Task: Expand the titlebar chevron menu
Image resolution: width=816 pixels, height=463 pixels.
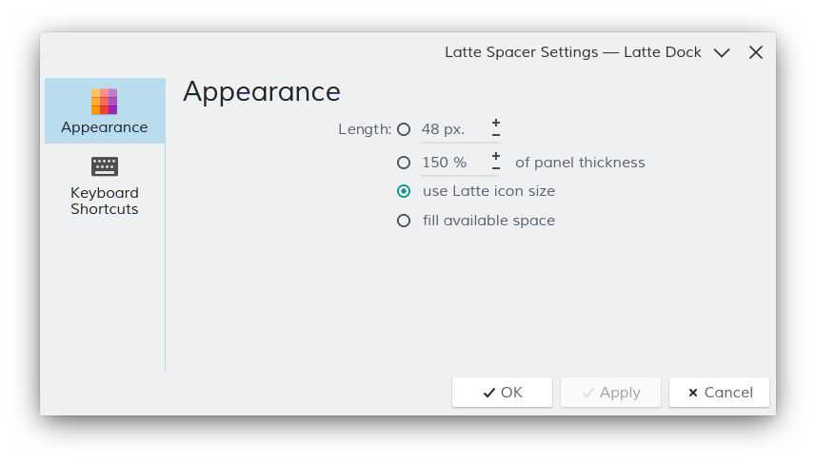Action: 722,52
